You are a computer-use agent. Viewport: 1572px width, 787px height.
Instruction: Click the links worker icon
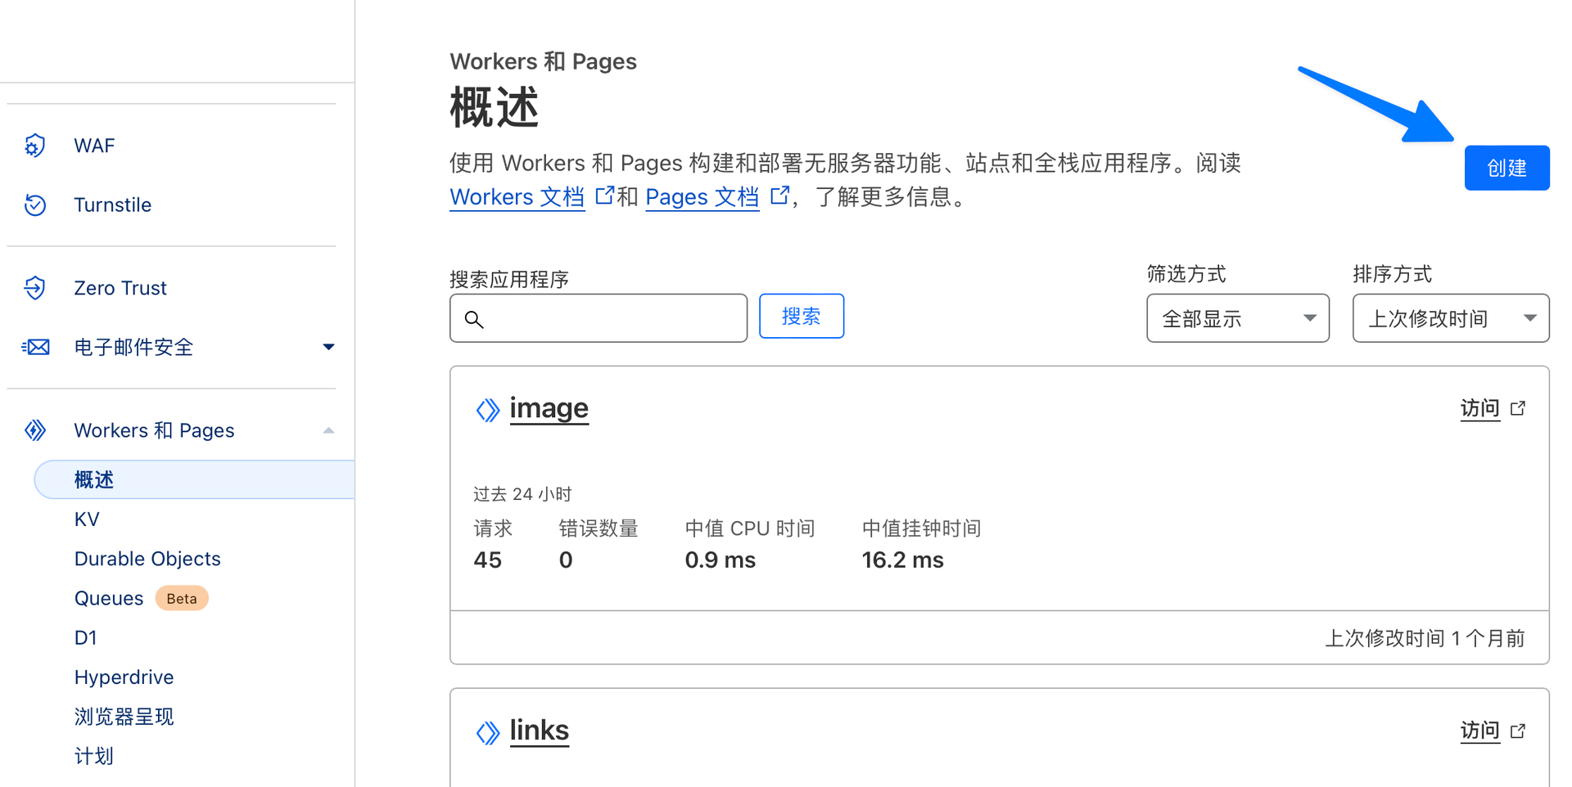coord(488,731)
